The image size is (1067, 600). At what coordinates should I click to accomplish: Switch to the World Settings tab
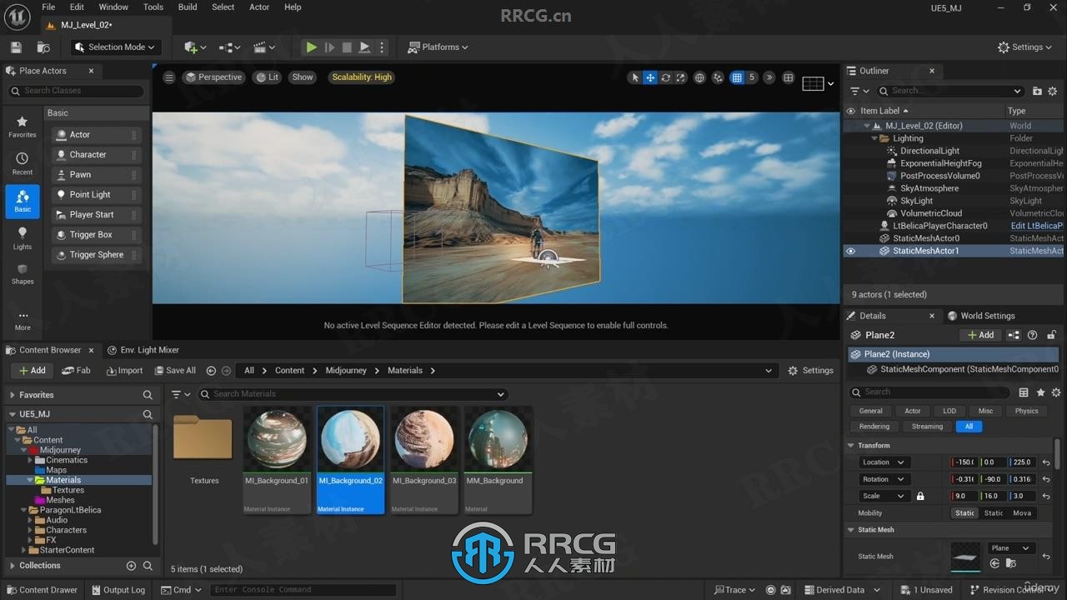(x=981, y=316)
